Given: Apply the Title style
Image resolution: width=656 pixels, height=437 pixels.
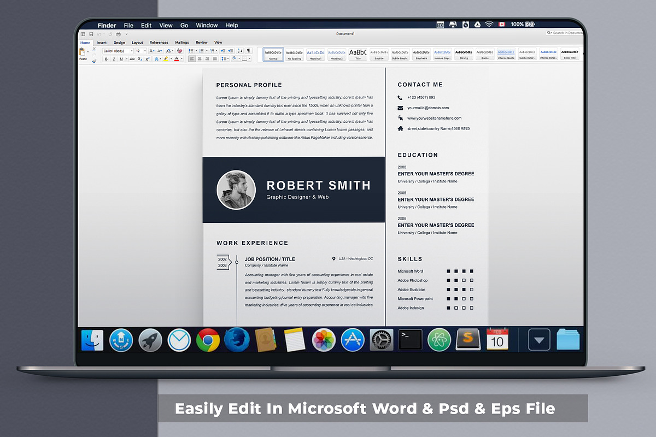Looking at the screenshot, I should tap(358, 54).
